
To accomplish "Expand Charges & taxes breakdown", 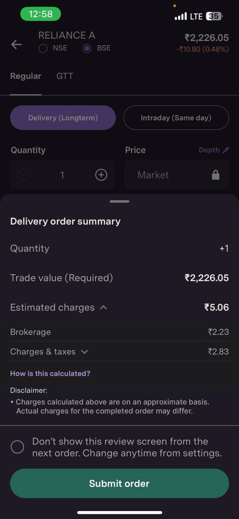I will click(x=85, y=352).
